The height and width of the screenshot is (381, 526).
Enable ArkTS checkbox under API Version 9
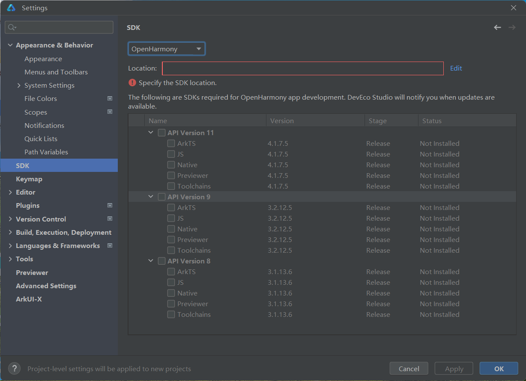point(171,207)
